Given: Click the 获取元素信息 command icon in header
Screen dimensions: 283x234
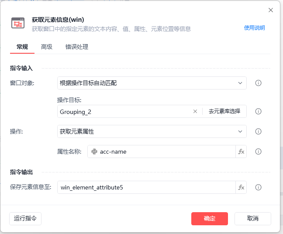Looking at the screenshot, I should (18, 24).
